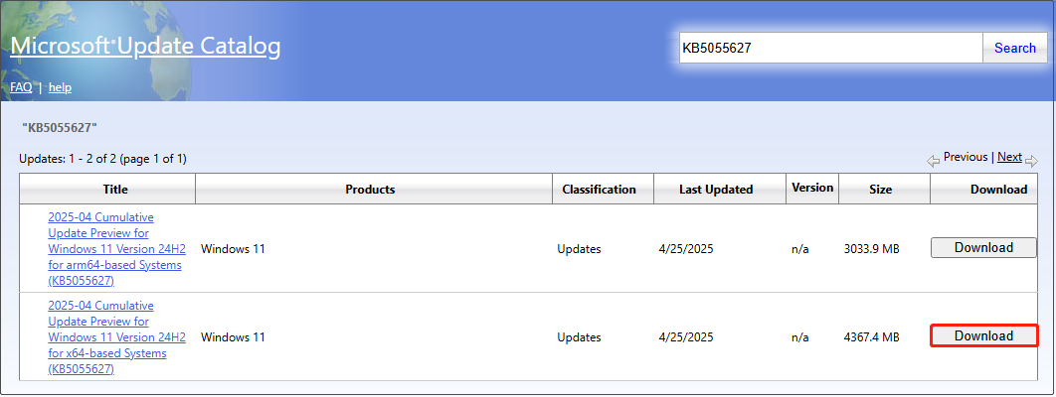The height and width of the screenshot is (397, 1056).
Task: Open the help link
Action: pos(60,87)
